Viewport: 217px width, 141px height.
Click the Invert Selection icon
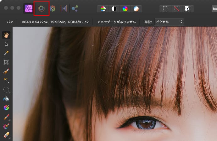pyautogui.click(x=187, y=9)
